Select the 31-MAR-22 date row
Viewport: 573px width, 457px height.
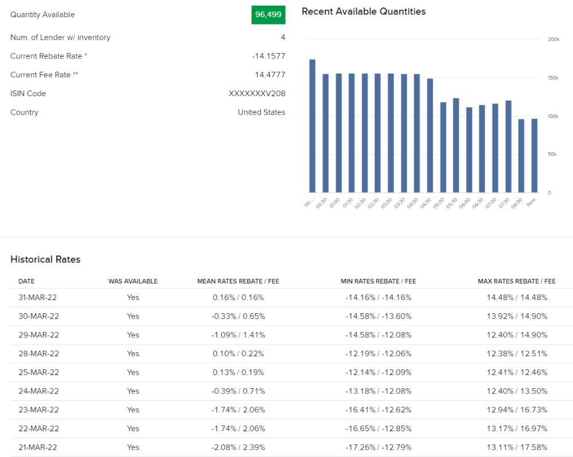pos(38,297)
